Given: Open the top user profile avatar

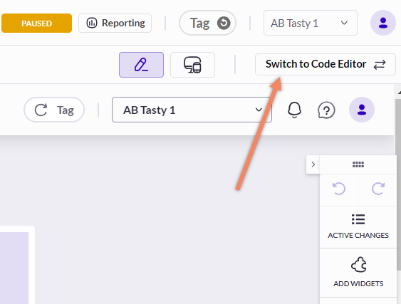Looking at the screenshot, I should point(383,23).
